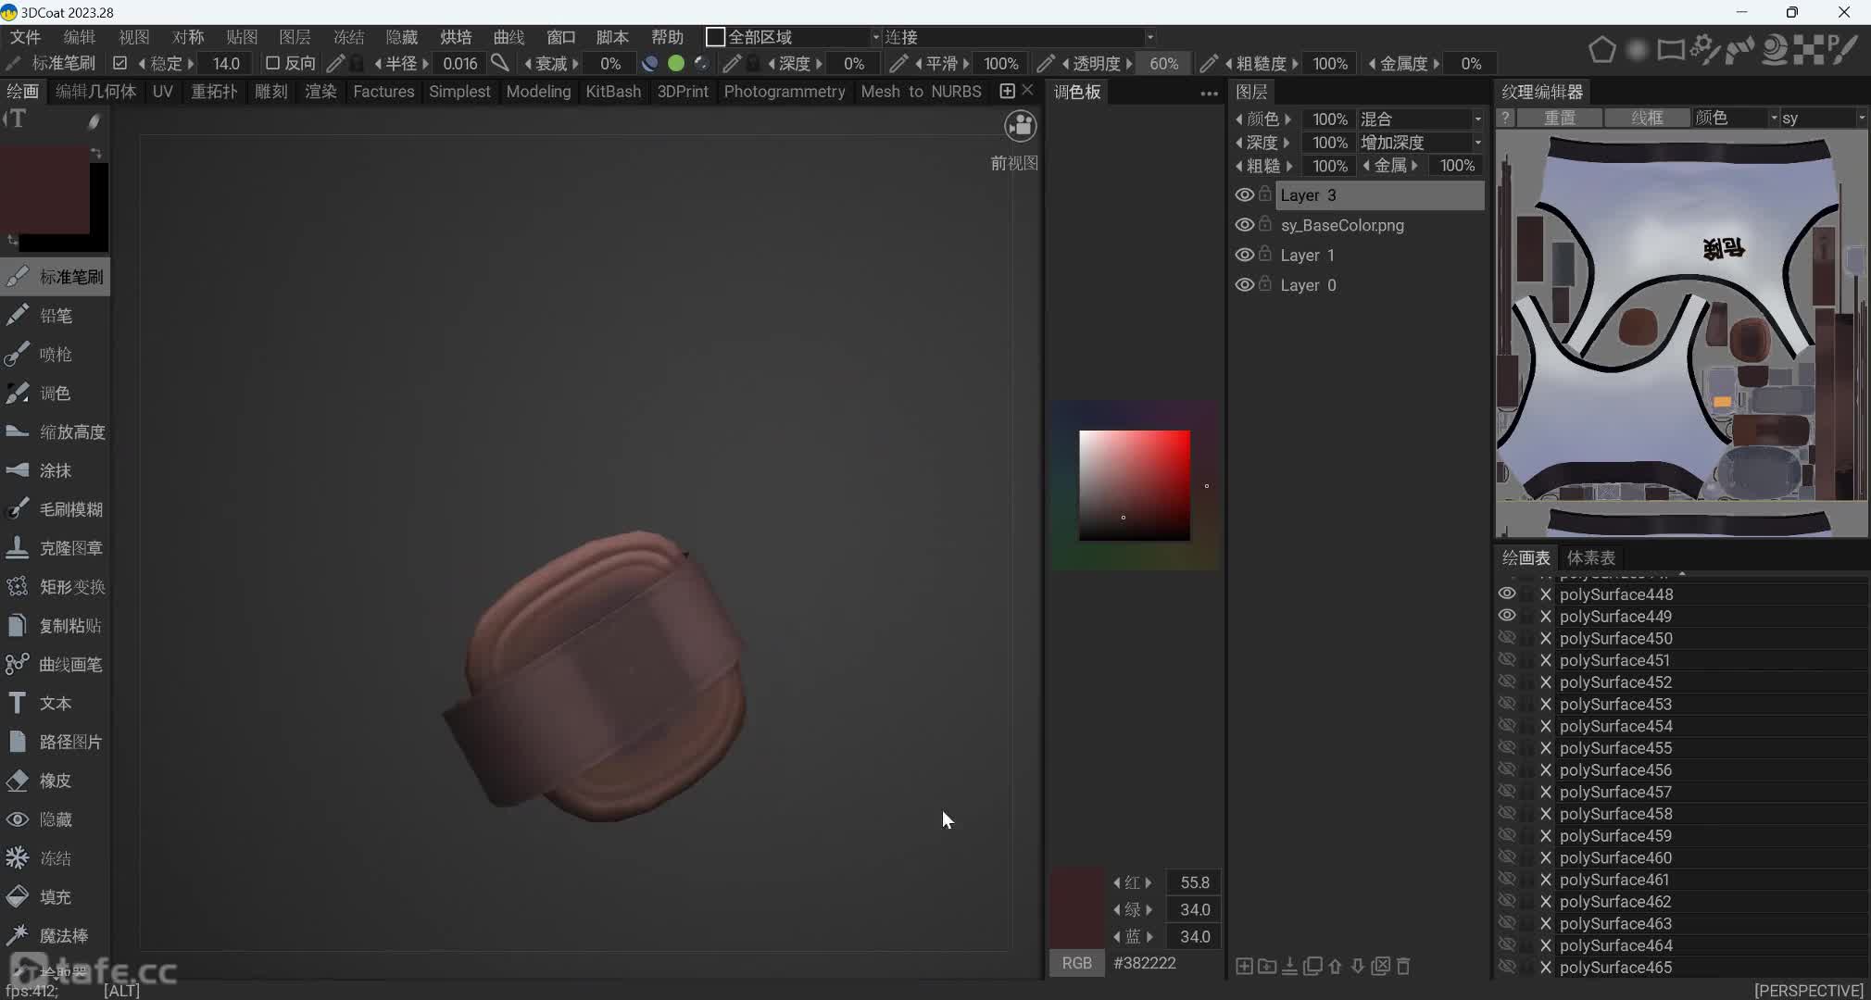Select the 冻结 freeze tool

click(x=55, y=858)
